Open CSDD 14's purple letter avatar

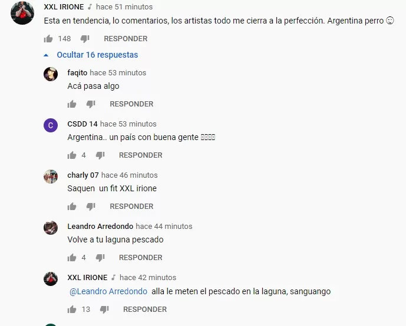click(51, 125)
